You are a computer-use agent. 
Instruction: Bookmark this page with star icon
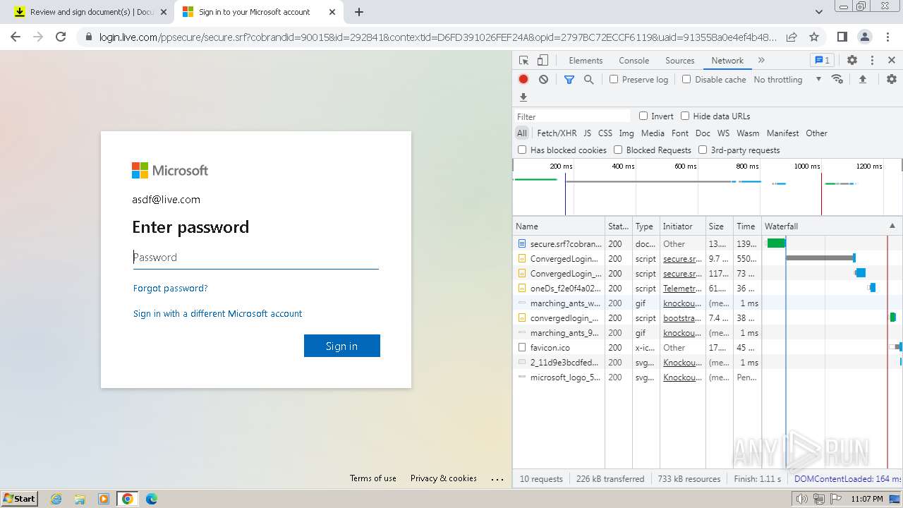[814, 37]
